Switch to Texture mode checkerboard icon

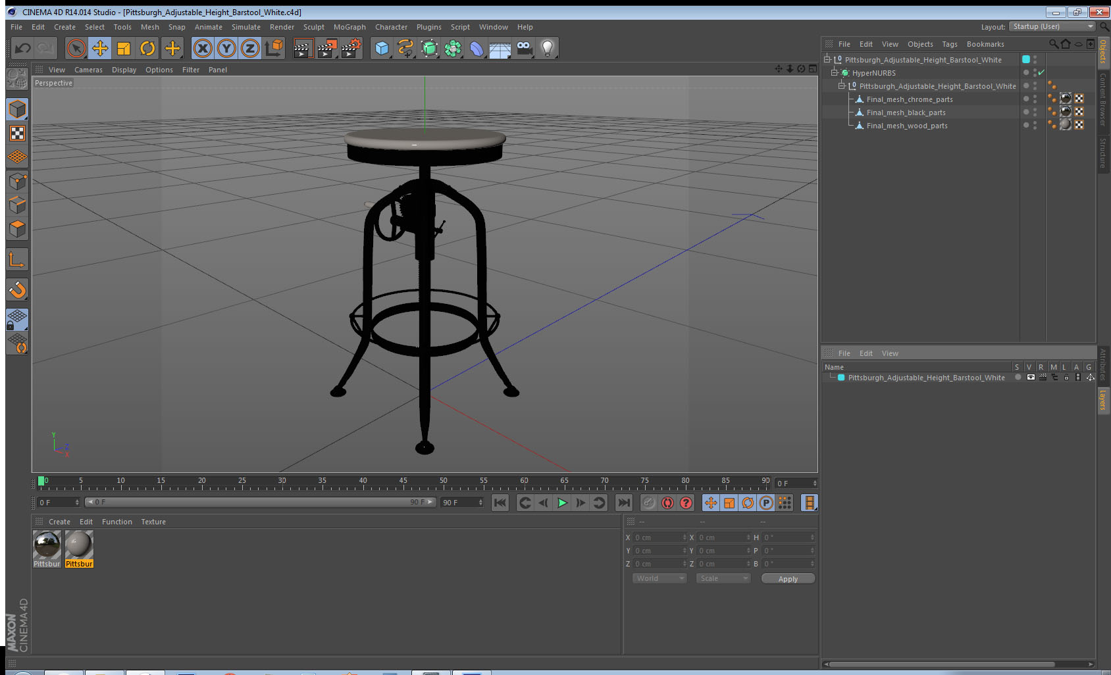[x=17, y=134]
